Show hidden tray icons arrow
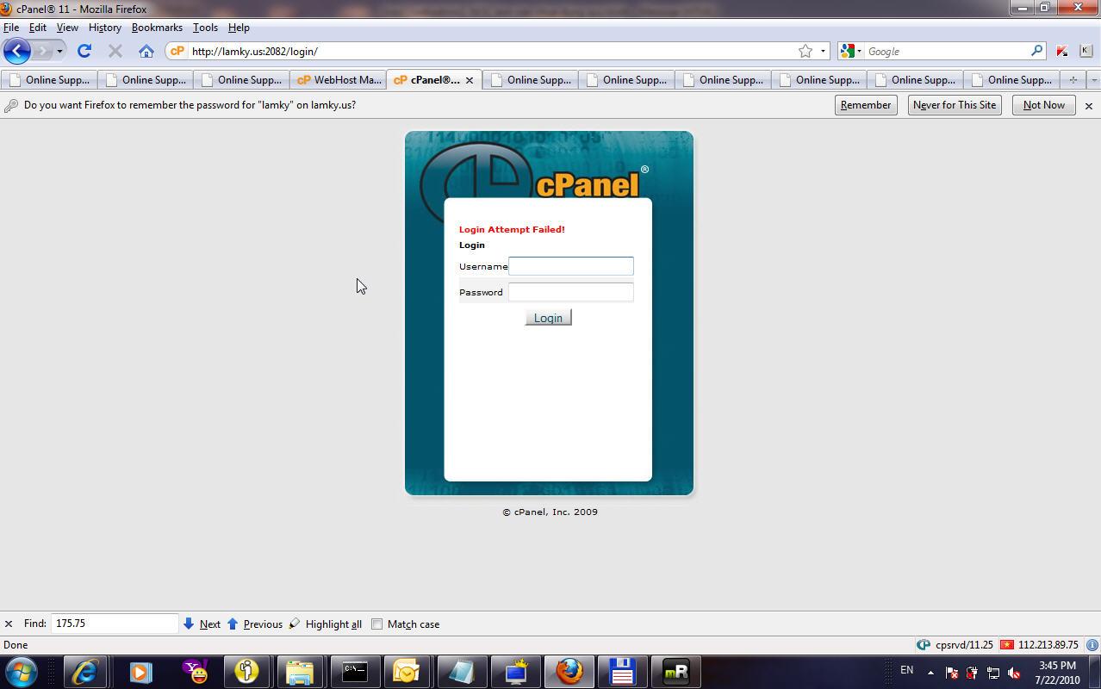Viewport: 1101px width, 689px height. click(930, 673)
